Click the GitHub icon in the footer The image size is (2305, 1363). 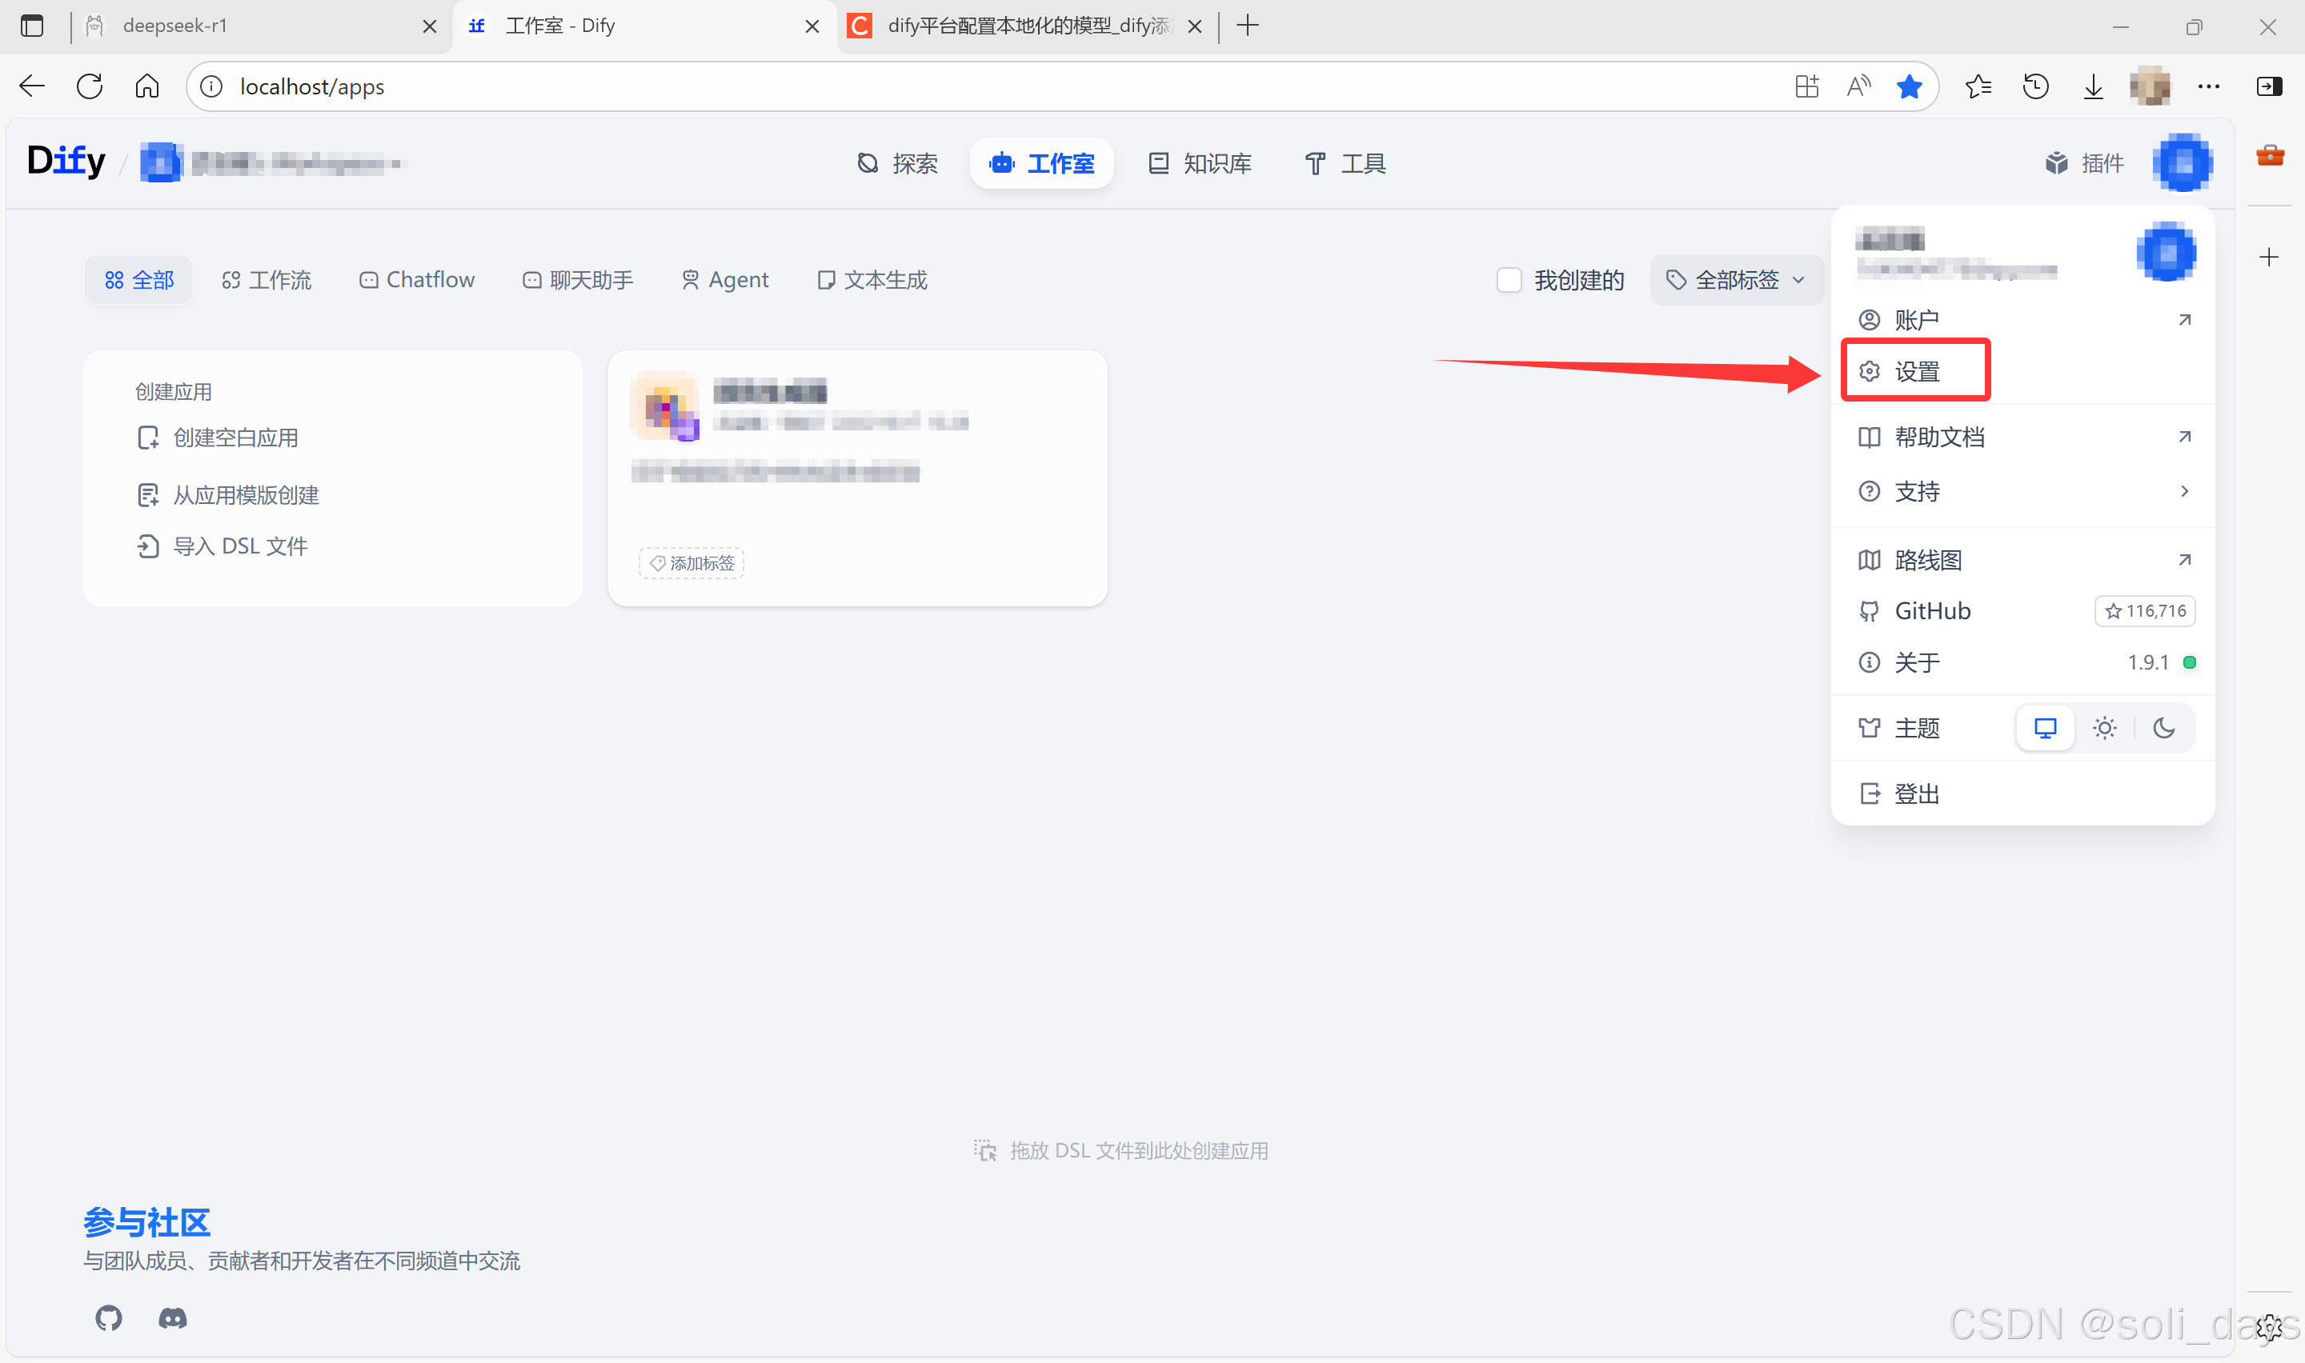[x=107, y=1319]
